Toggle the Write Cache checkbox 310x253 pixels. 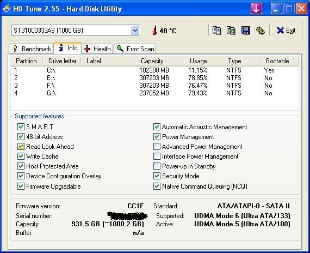21,156
